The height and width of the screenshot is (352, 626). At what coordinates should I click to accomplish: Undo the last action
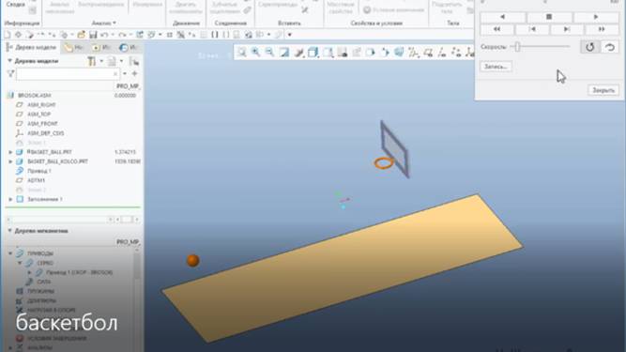point(104,35)
